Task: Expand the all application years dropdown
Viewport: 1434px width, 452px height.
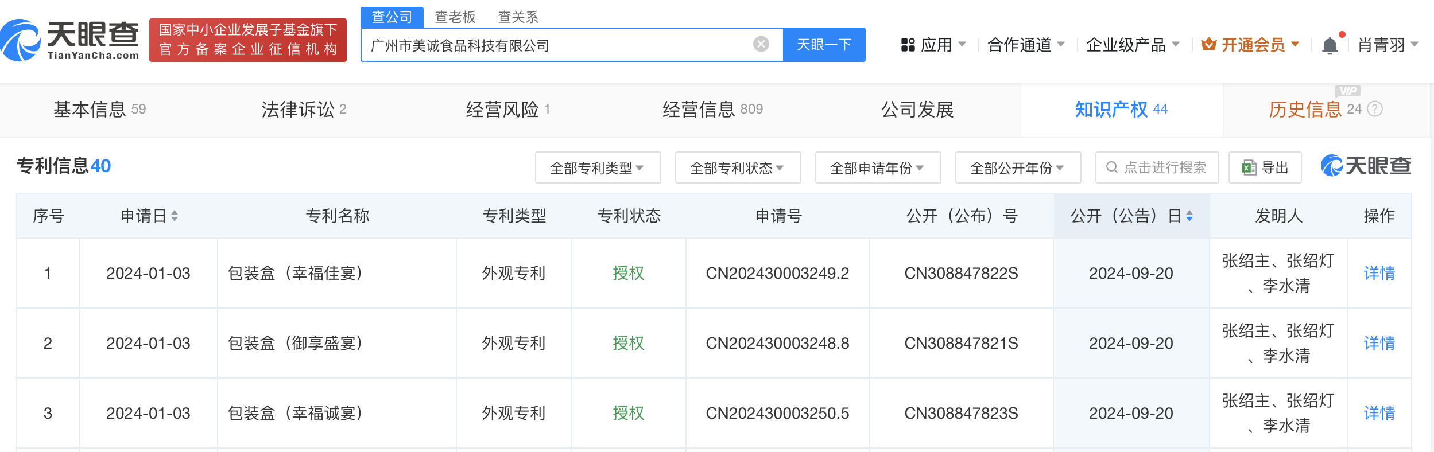Action: coord(878,167)
